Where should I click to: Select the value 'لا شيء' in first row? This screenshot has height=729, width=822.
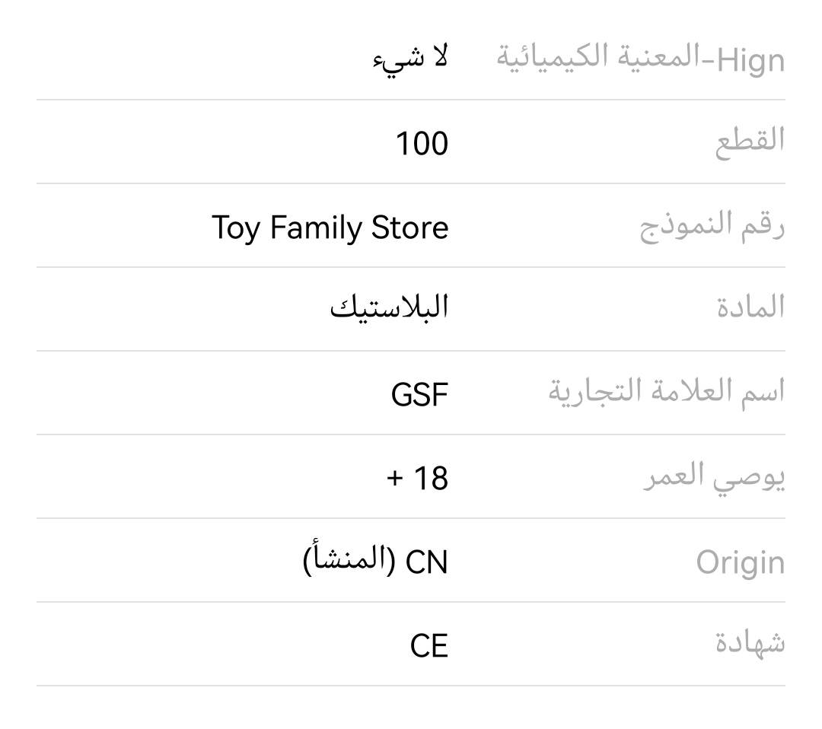(x=410, y=58)
